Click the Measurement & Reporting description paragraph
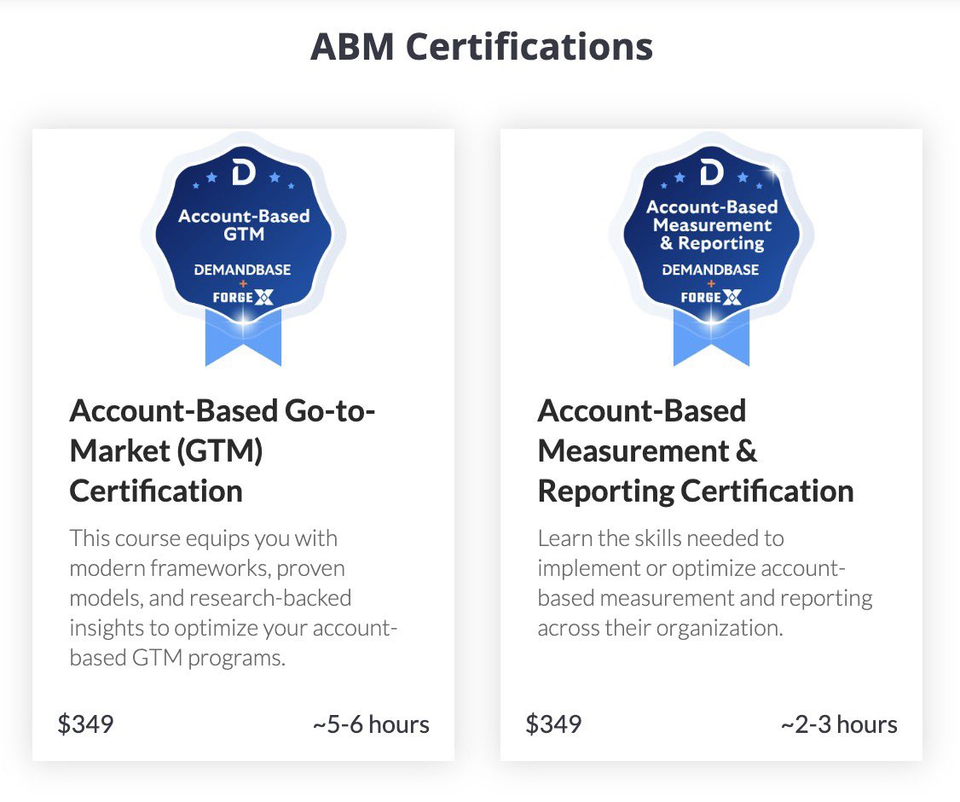Viewport: 960px width, 802px height. coord(705,583)
